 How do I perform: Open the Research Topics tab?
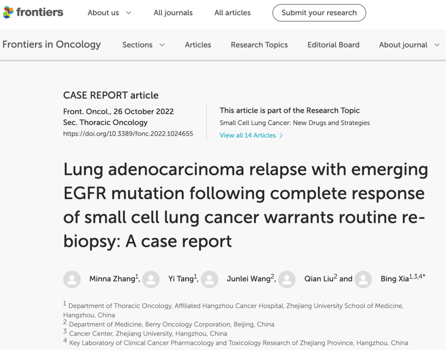point(259,45)
